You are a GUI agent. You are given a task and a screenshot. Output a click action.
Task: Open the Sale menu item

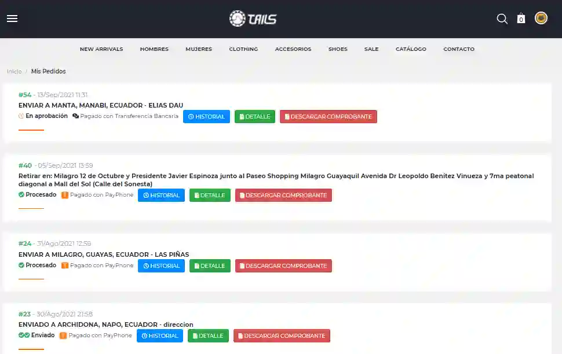371,49
